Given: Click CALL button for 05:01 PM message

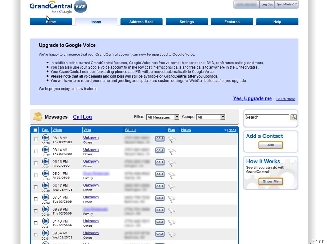Looking at the screenshot, I should coord(160,174).
